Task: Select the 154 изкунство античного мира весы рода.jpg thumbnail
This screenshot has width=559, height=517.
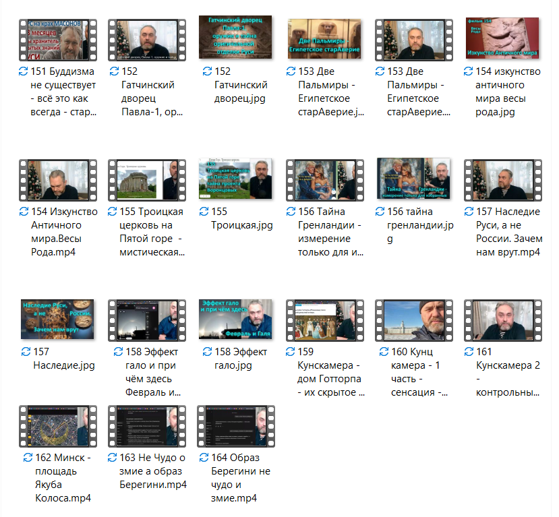Action: (x=502, y=38)
